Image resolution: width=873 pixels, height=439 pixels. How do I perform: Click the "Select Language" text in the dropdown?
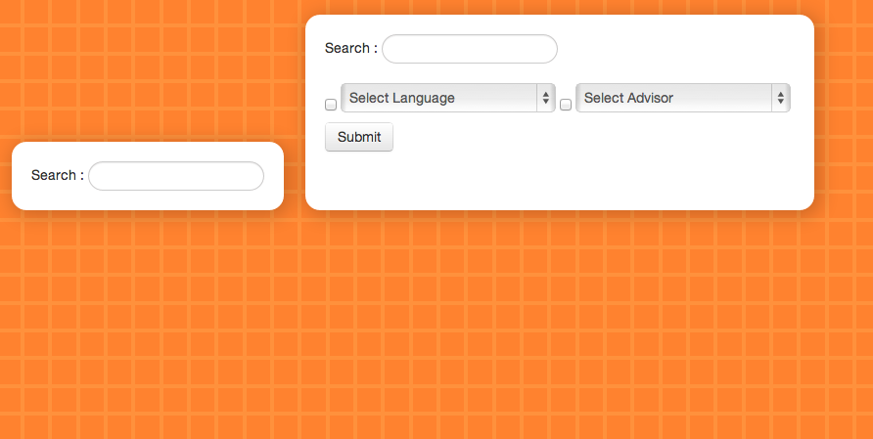point(402,98)
